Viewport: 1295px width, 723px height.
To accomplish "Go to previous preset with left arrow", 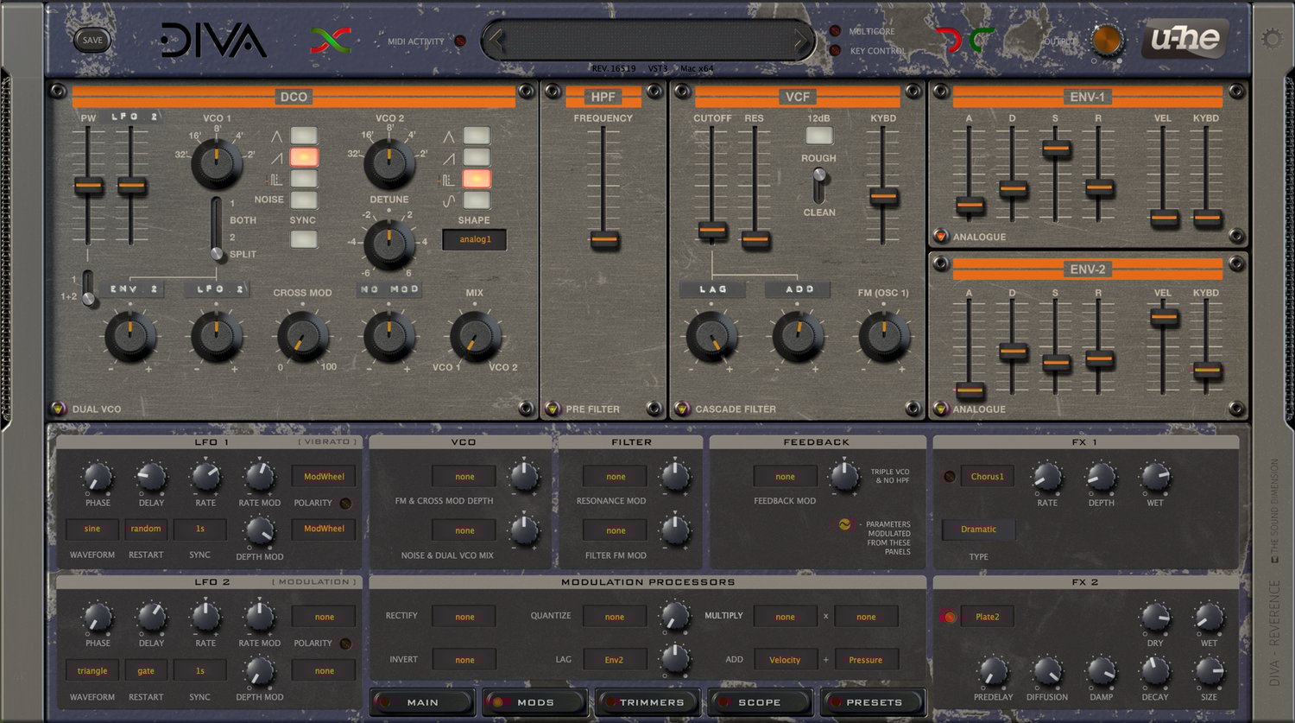I will [x=495, y=41].
